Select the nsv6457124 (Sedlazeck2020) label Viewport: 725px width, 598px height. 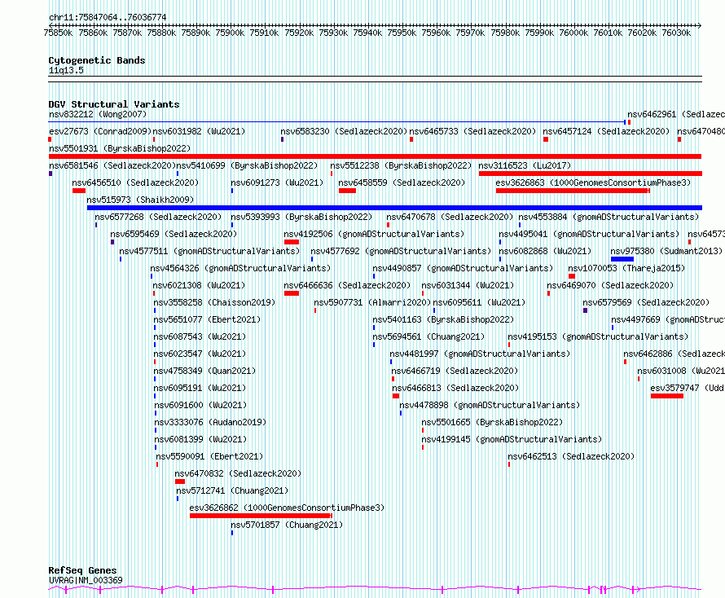606,131
